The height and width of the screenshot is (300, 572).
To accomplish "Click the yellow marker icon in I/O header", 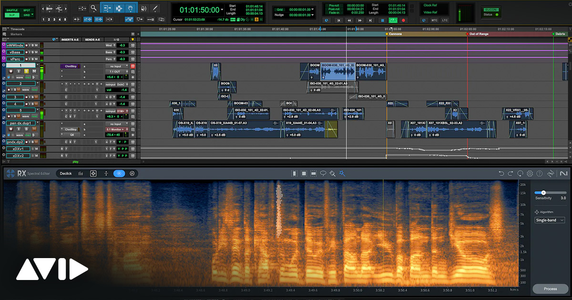I will pyautogui.click(x=133, y=40).
